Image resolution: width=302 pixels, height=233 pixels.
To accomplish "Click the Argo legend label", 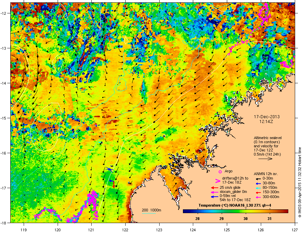I will [229, 171].
